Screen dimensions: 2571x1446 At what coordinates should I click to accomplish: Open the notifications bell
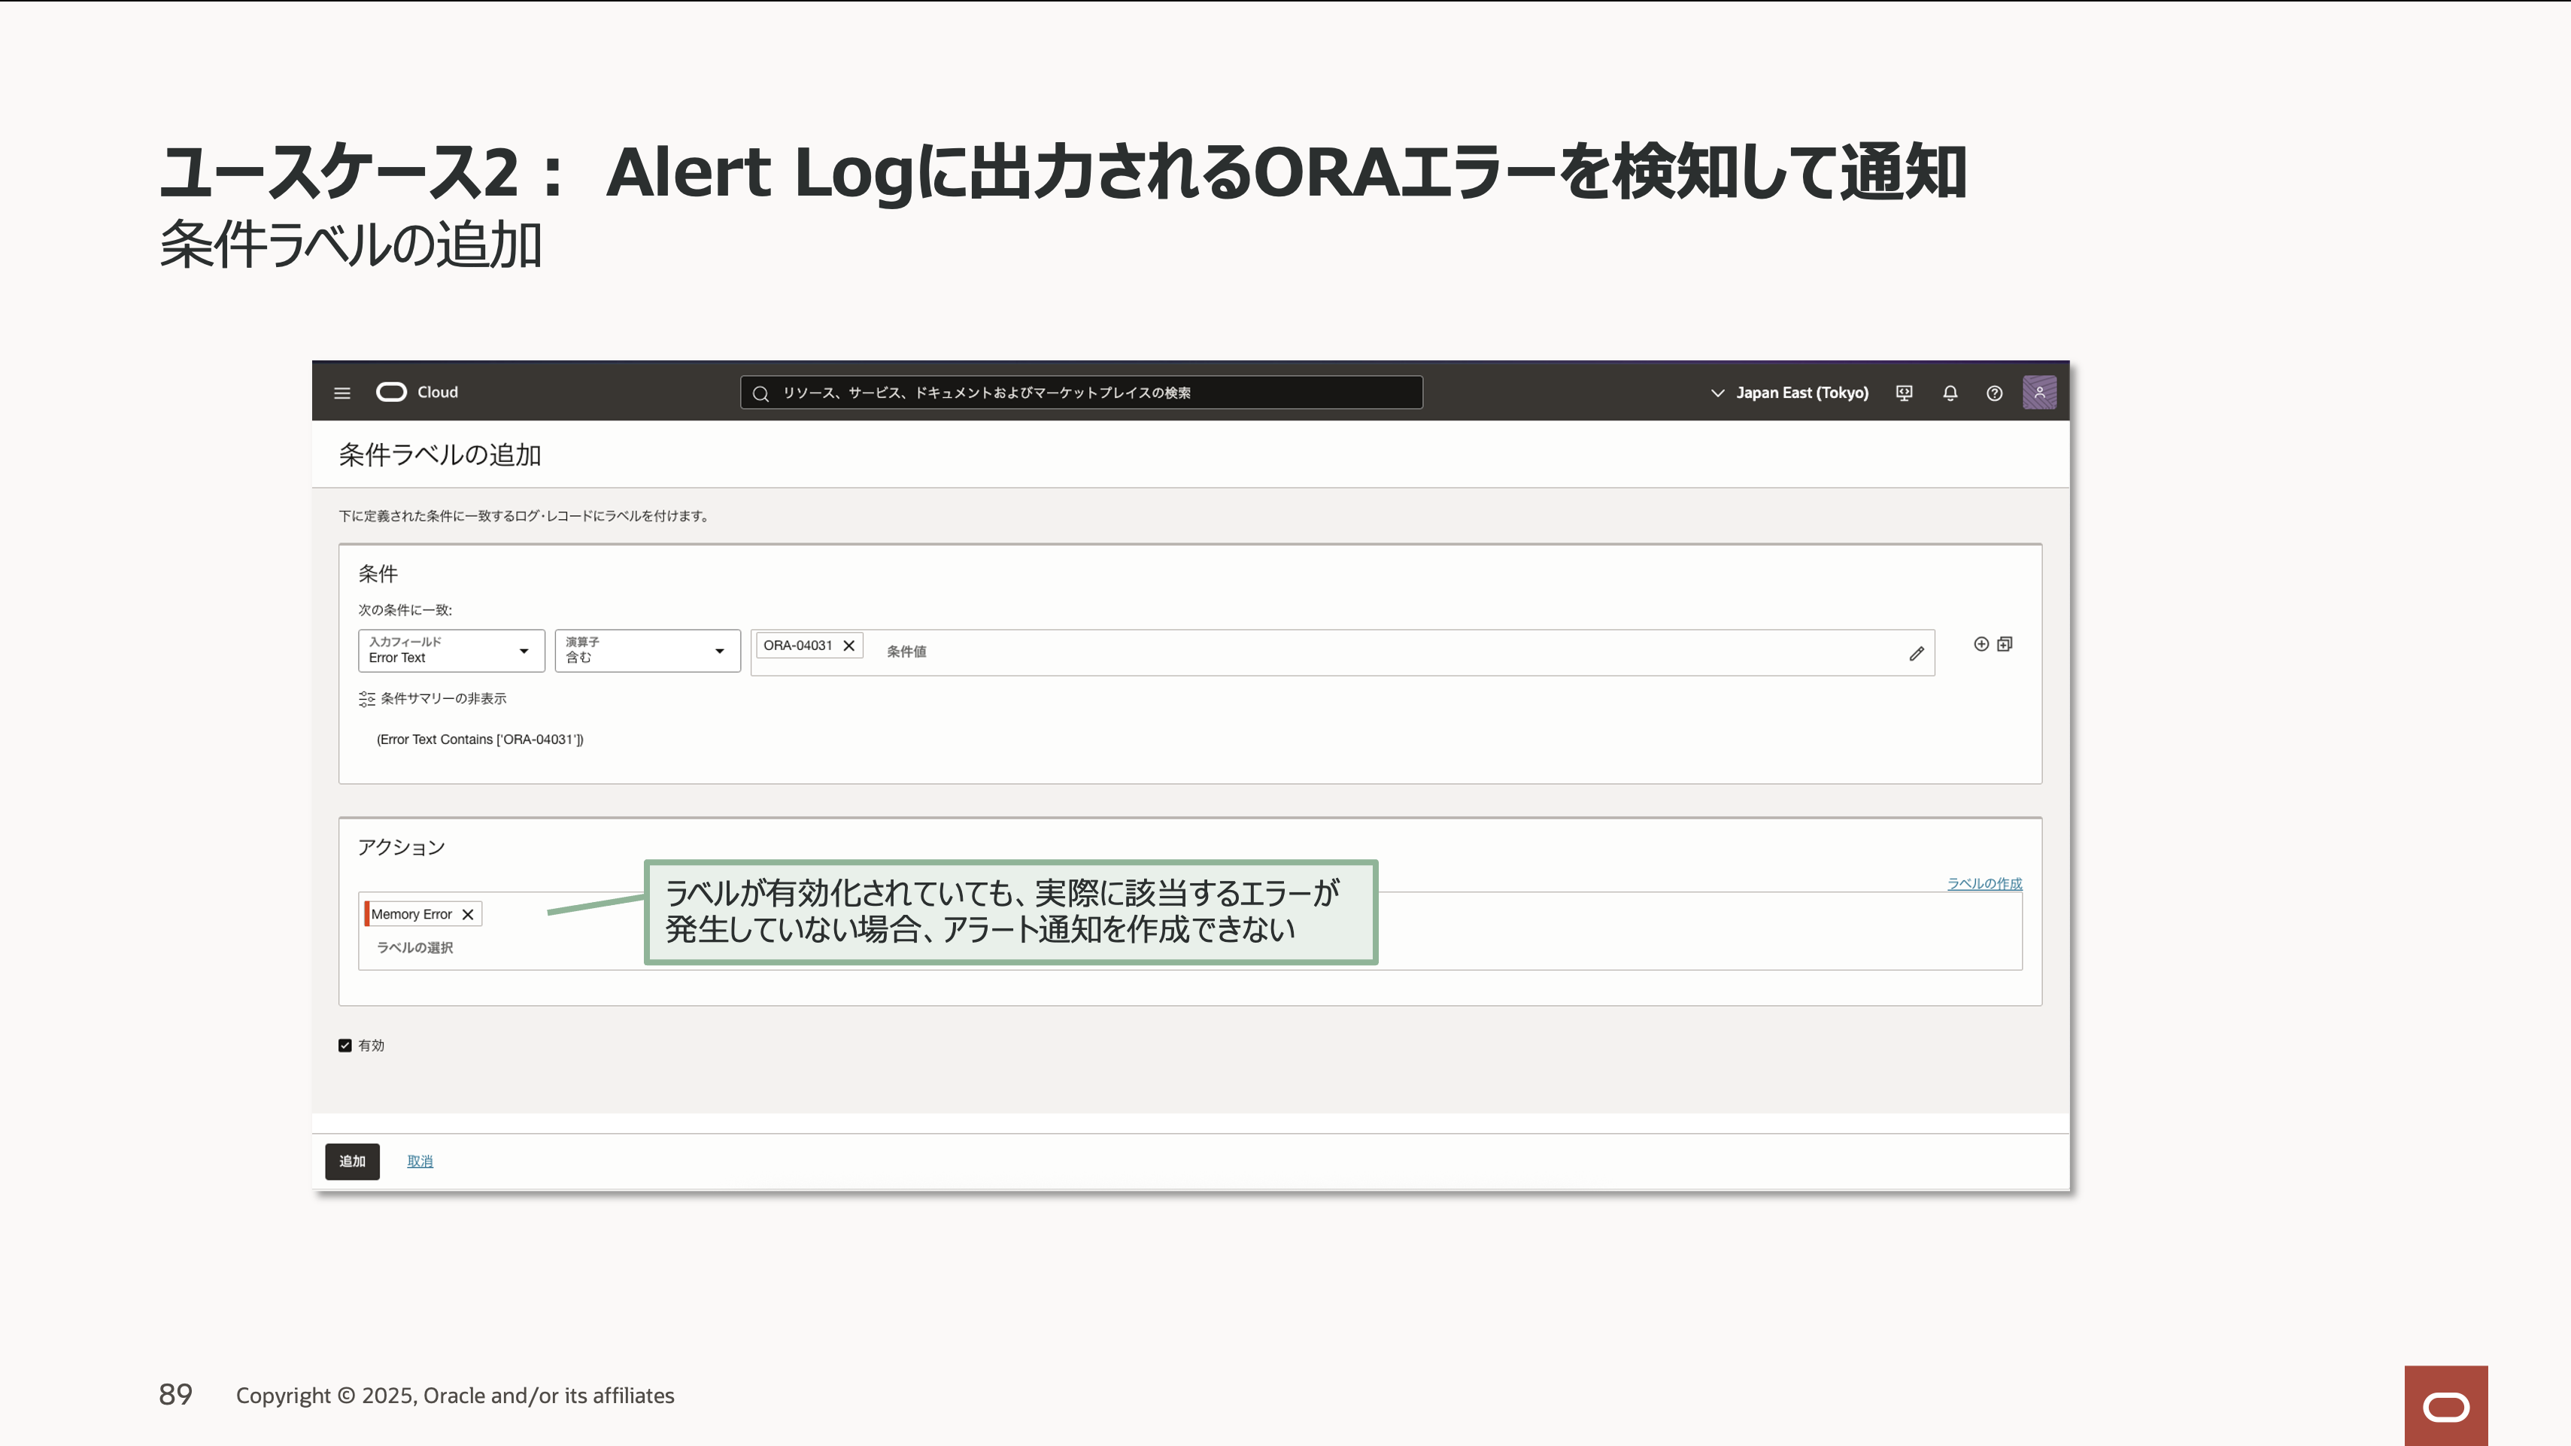pos(1949,392)
